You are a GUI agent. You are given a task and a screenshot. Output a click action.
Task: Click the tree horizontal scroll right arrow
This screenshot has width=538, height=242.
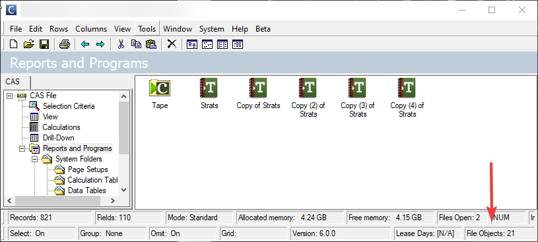tap(113, 201)
